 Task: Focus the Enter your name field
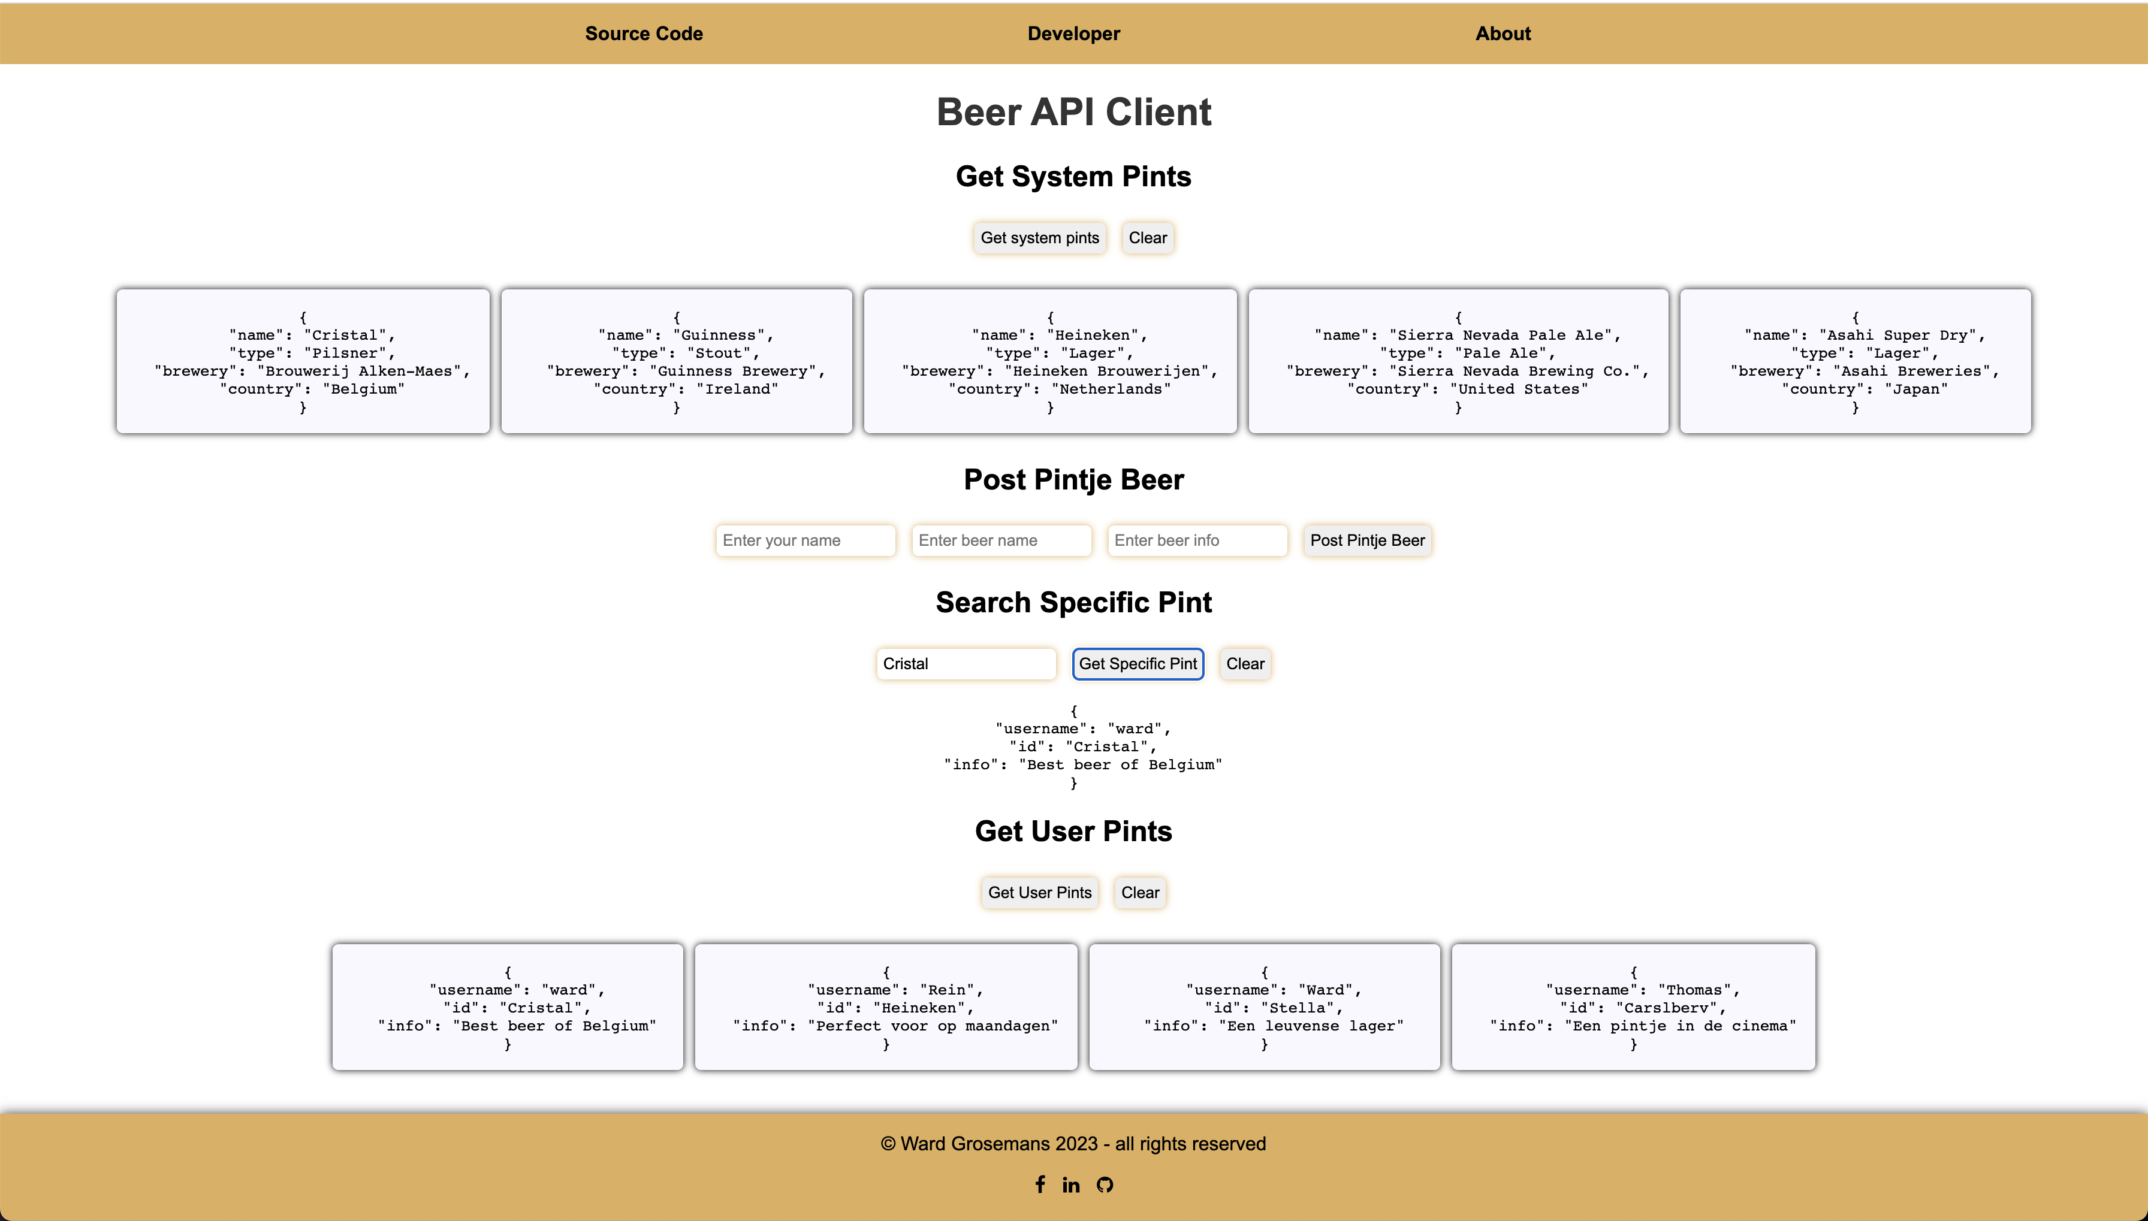[x=805, y=540]
